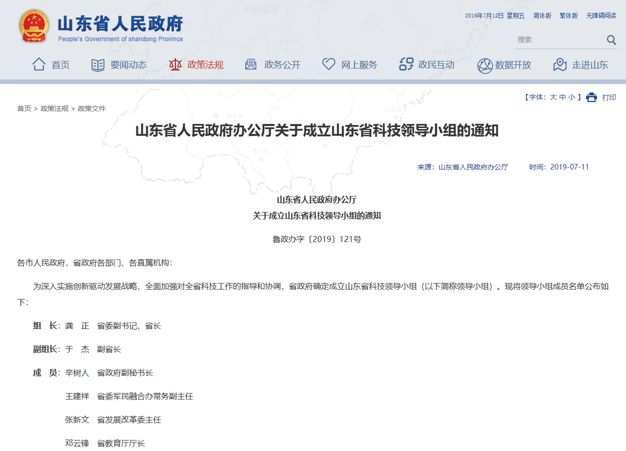Click the heart icon for 网上服务
This screenshot has height=451, width=626.
(328, 64)
